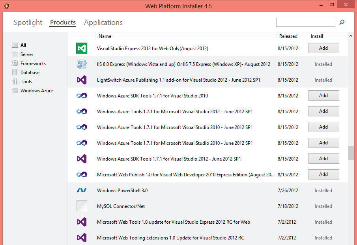Click the Tools wrench icon
Image resolution: width=357 pixels, height=245 pixels.
15,81
